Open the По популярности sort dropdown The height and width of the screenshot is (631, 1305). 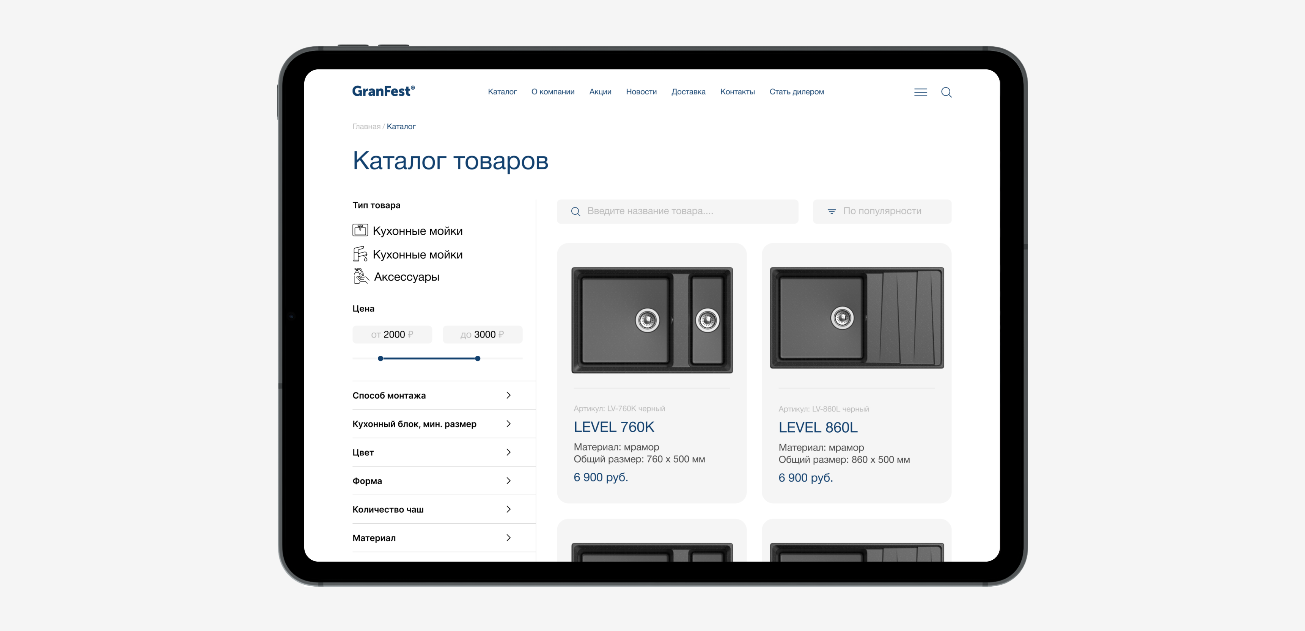pos(882,211)
